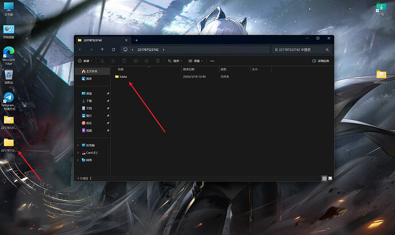
Task: Select the 控制面板 desktop icon
Action: 9,32
